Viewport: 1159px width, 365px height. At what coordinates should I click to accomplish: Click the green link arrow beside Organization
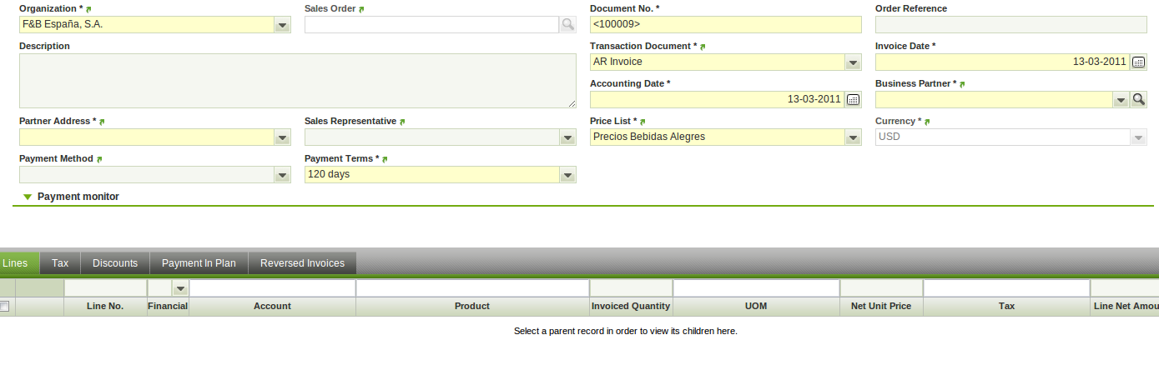(89, 9)
